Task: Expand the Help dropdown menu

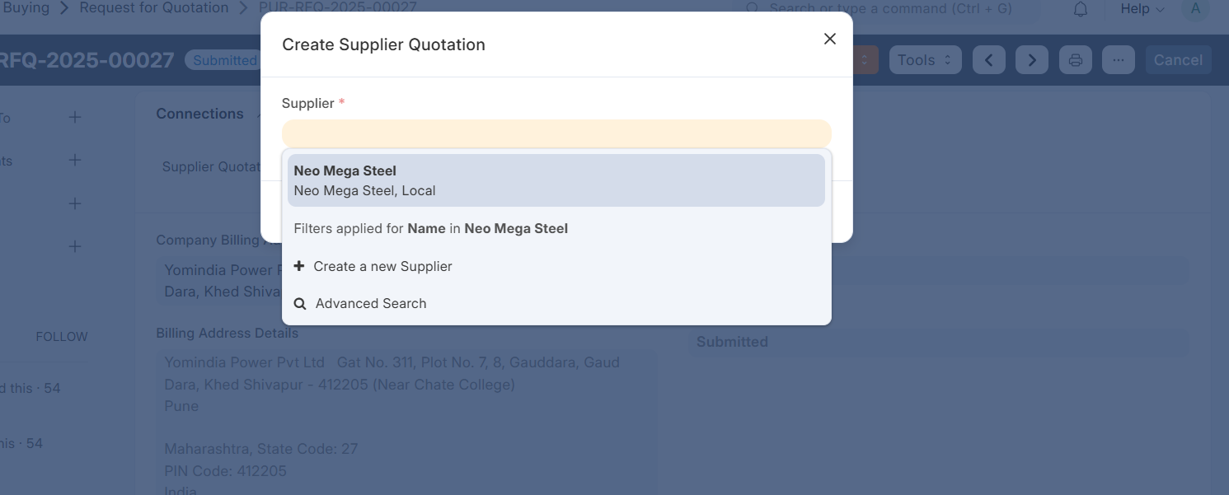Action: tap(1142, 9)
